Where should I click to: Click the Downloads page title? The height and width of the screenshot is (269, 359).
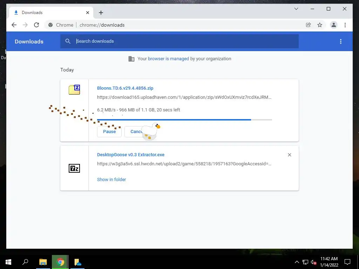pyautogui.click(x=29, y=41)
